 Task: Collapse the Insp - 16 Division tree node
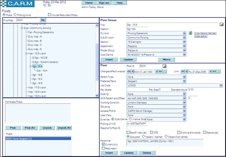26,54
